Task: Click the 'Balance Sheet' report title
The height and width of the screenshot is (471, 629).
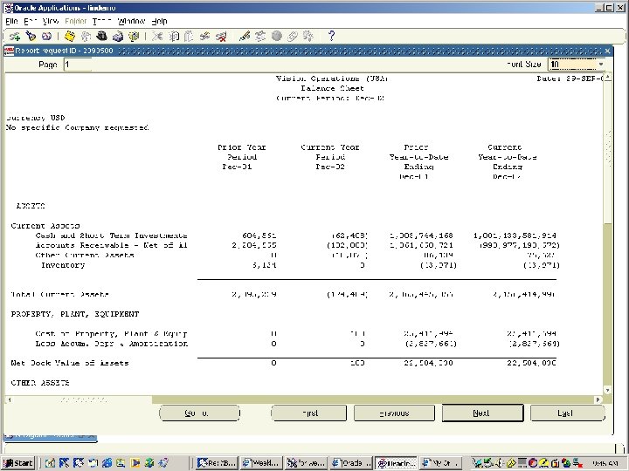Action: (x=333, y=88)
